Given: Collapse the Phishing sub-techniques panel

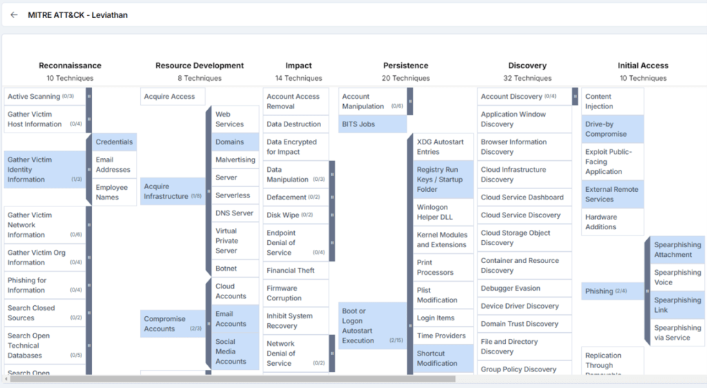Looking at the screenshot, I should click(x=647, y=291).
